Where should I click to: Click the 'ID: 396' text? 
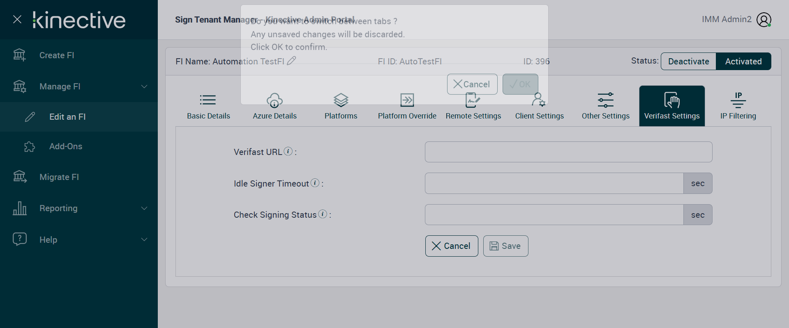pyautogui.click(x=536, y=61)
